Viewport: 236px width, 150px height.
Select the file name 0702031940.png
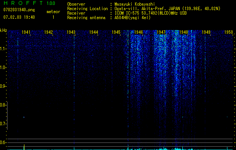click(19, 10)
